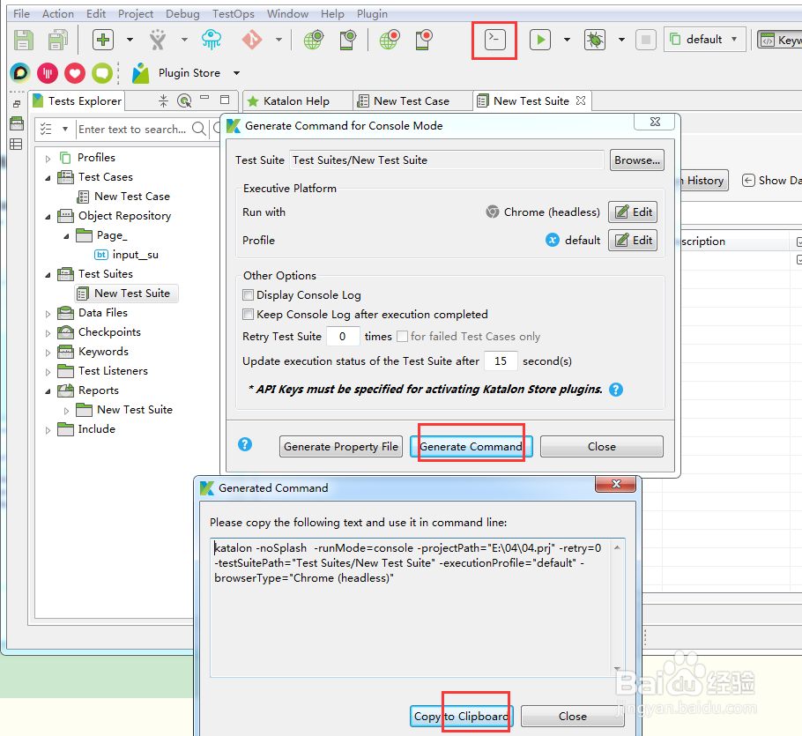Open the Project menu

pyautogui.click(x=136, y=14)
